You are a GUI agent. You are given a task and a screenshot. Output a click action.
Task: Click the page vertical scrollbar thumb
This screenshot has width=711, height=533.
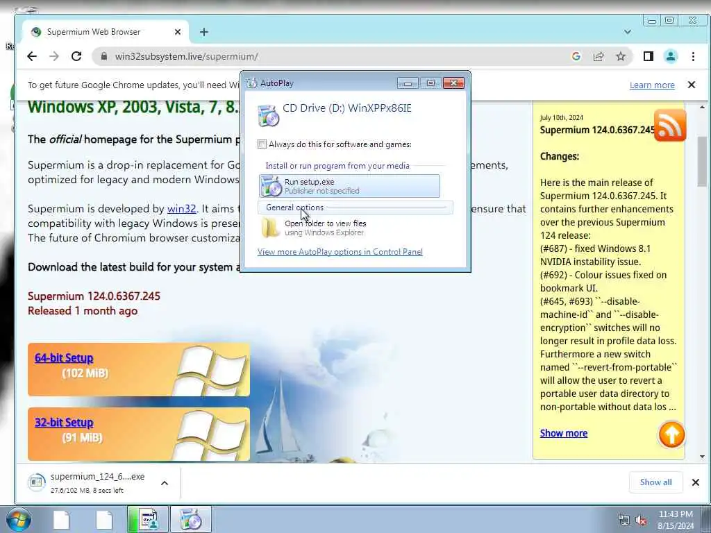703,161
